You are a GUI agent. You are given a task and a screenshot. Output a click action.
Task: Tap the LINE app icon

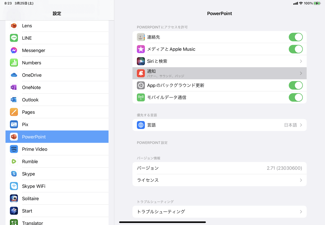pos(14,38)
